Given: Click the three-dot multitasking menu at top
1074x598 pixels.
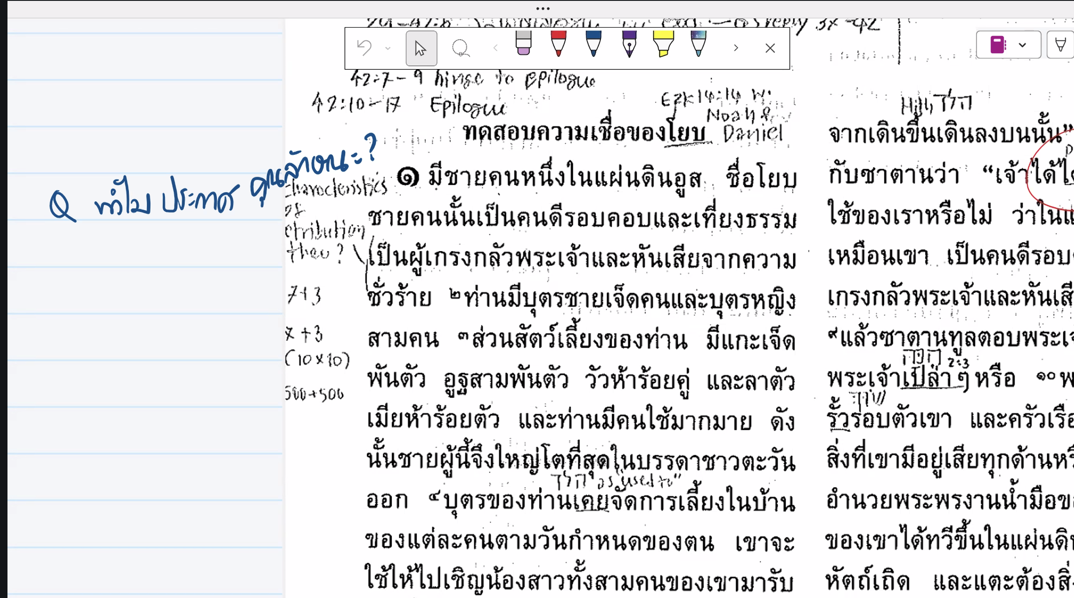Looking at the screenshot, I should 543,8.
